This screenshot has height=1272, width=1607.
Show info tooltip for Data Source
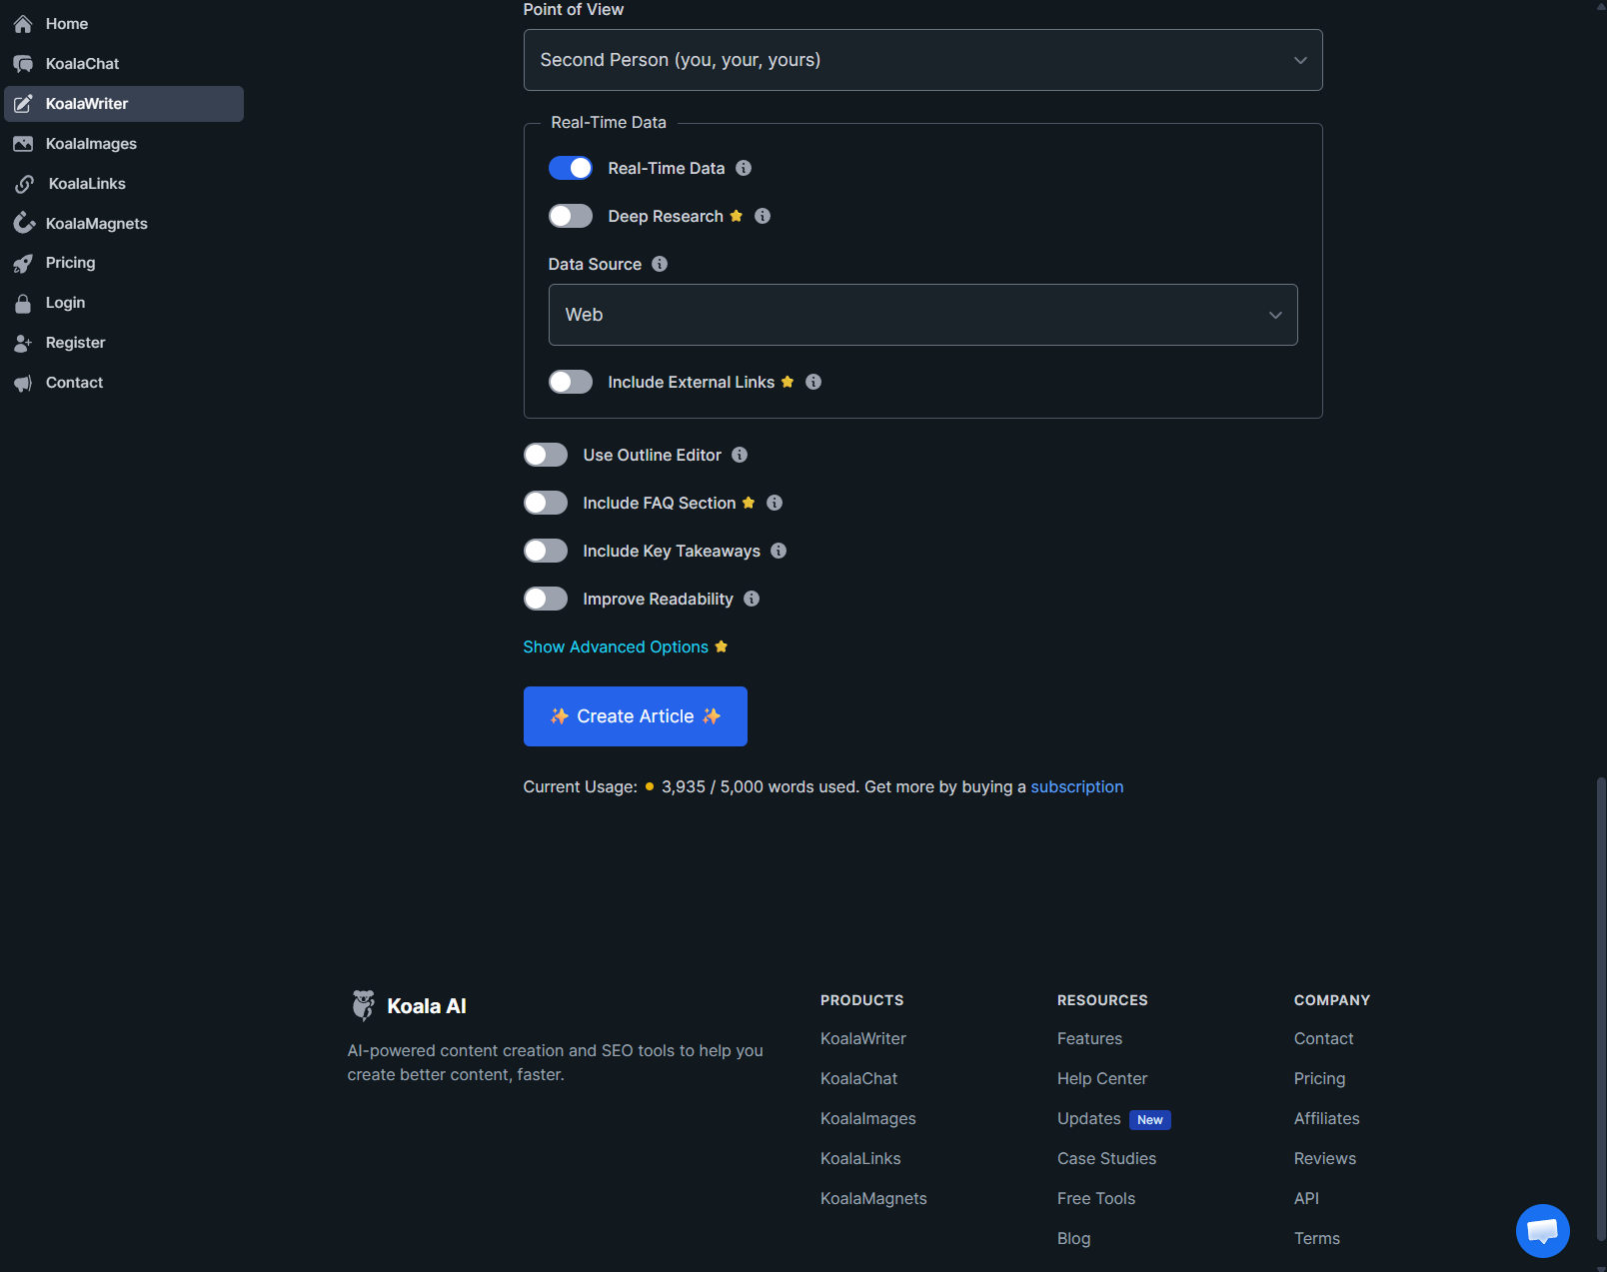[x=660, y=264]
